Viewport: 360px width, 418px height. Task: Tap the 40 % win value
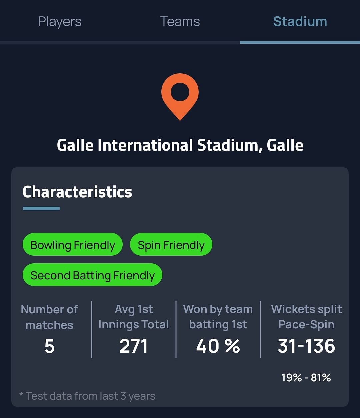click(x=218, y=346)
